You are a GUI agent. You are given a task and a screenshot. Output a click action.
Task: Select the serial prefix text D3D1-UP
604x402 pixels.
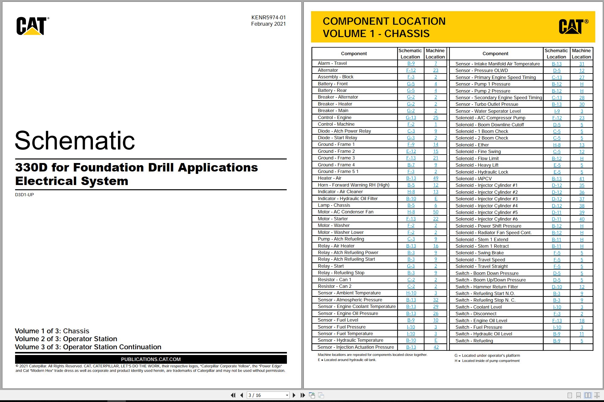click(x=24, y=195)
